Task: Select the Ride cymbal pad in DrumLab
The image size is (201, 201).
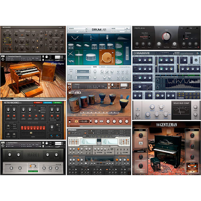Action: (x=119, y=61)
